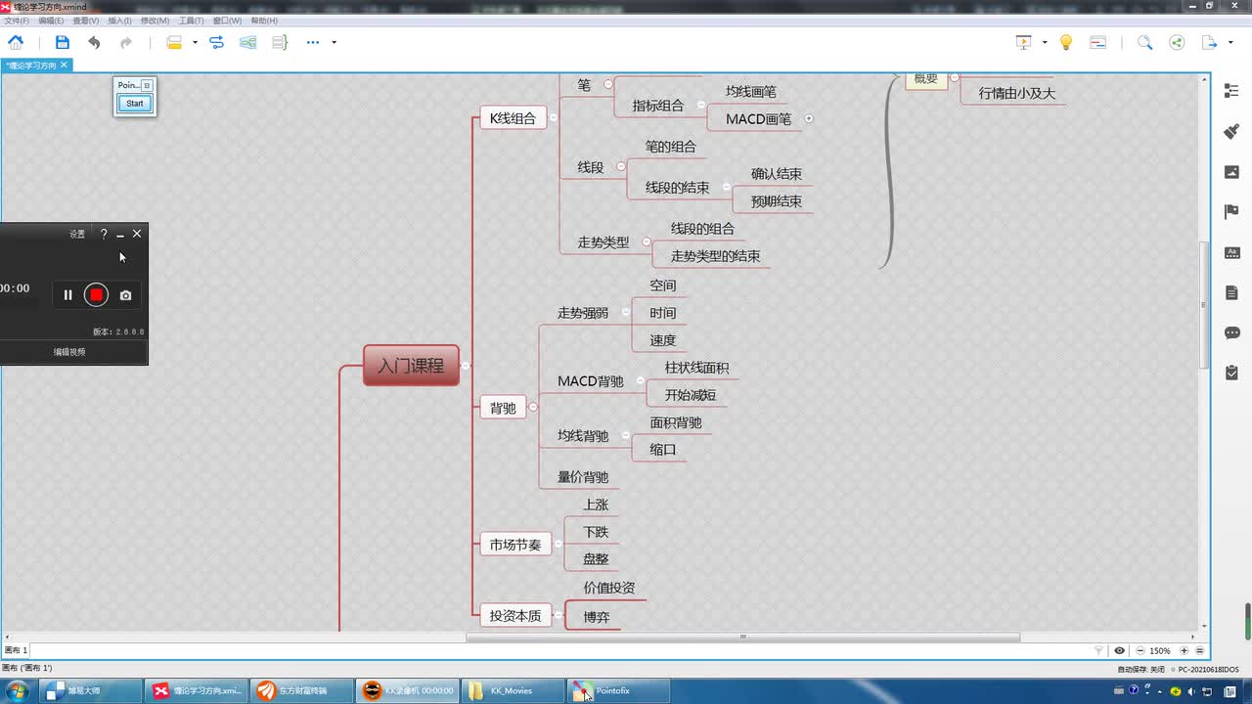The width and height of the screenshot is (1252, 704).
Task: Save the mind map with the floppy icon
Action: click(x=63, y=42)
